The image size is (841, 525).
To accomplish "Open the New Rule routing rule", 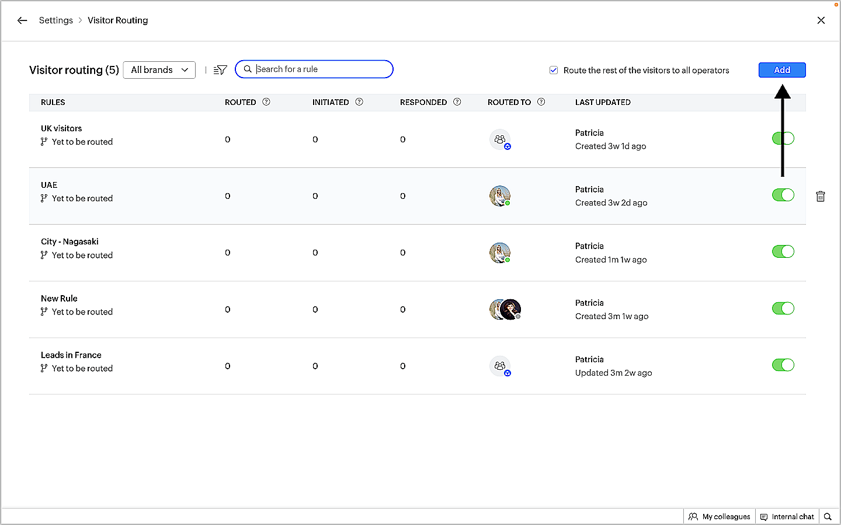I will pos(59,299).
